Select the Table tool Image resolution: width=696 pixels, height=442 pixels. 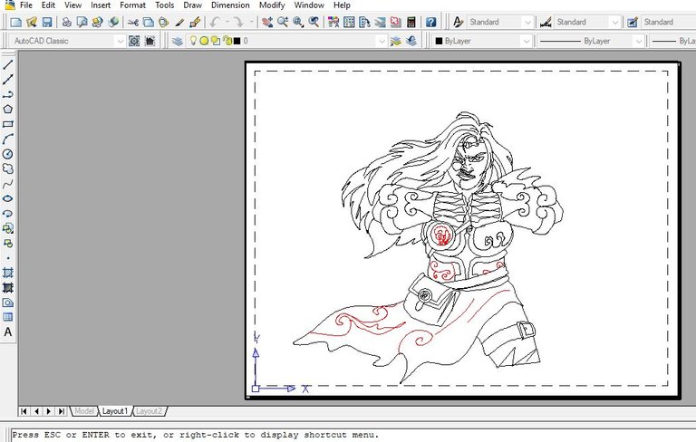coord(8,317)
